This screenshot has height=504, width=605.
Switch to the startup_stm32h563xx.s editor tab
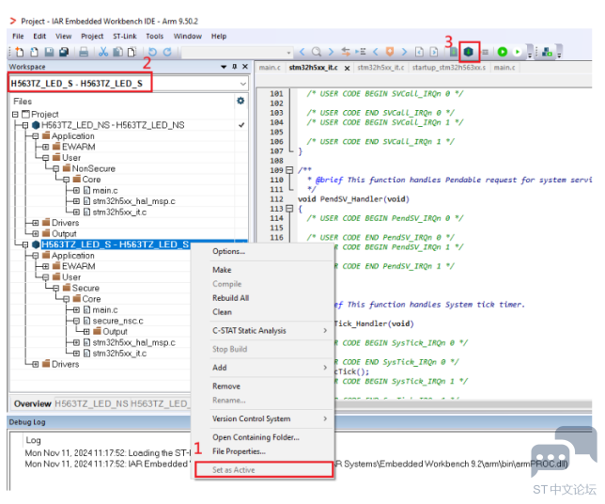pyautogui.click(x=449, y=68)
